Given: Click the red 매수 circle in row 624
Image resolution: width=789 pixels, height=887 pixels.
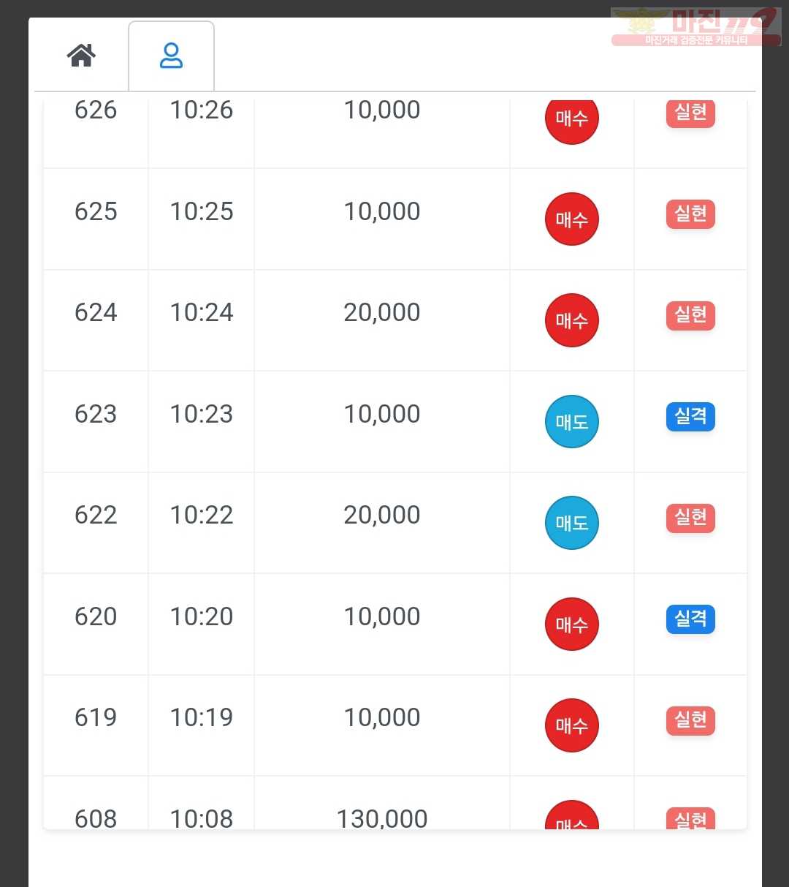Looking at the screenshot, I should (572, 320).
